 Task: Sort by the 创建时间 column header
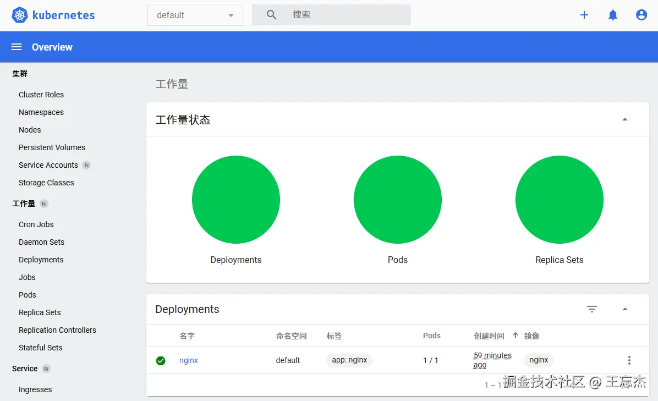pyautogui.click(x=489, y=336)
